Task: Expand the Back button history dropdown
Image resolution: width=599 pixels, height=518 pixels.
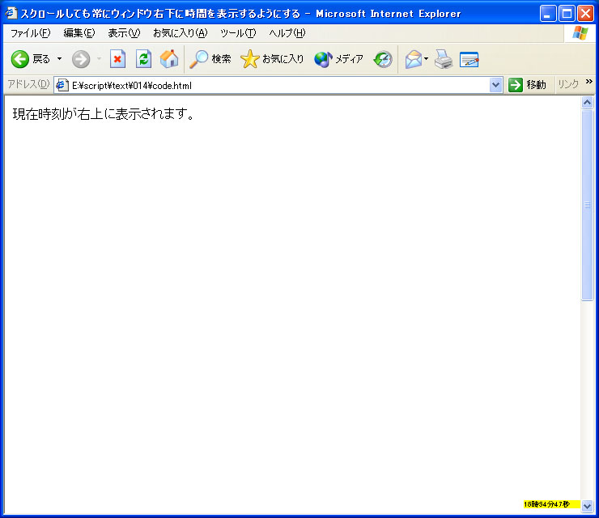Action: pos(59,59)
